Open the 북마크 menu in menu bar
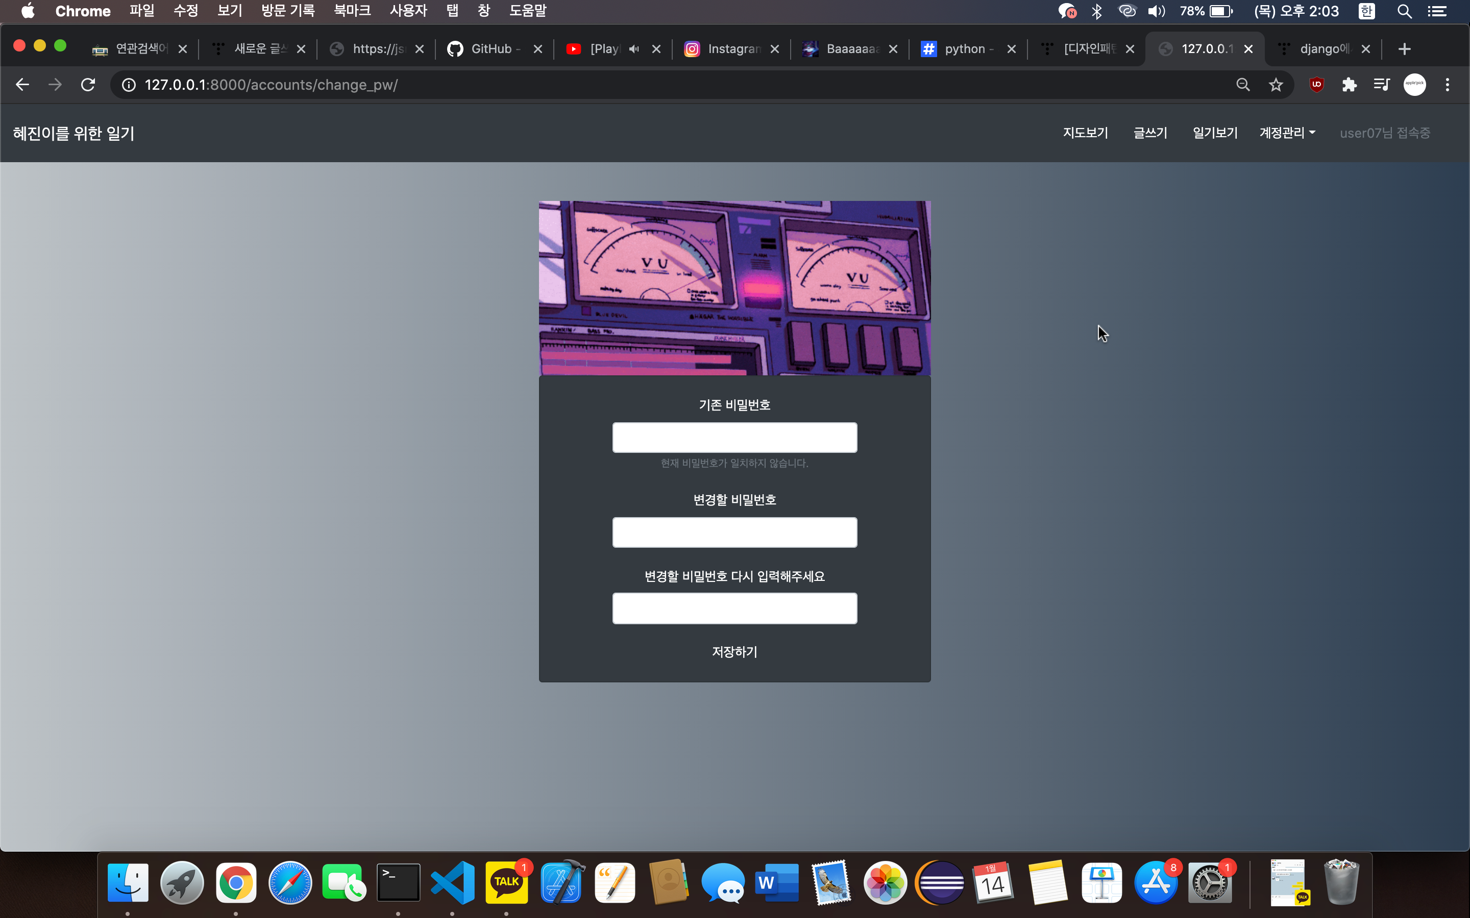The height and width of the screenshot is (918, 1470). [x=352, y=11]
